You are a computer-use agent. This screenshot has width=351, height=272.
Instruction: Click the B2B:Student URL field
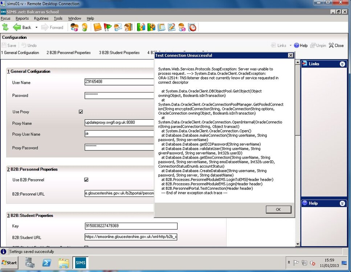(131, 237)
